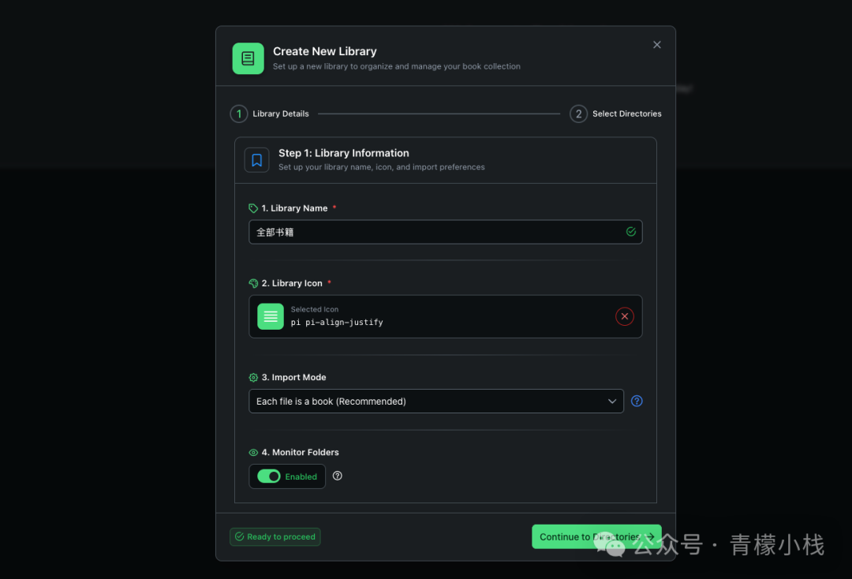Select step 2 Select Directories circle
This screenshot has width=852, height=579.
coord(579,114)
